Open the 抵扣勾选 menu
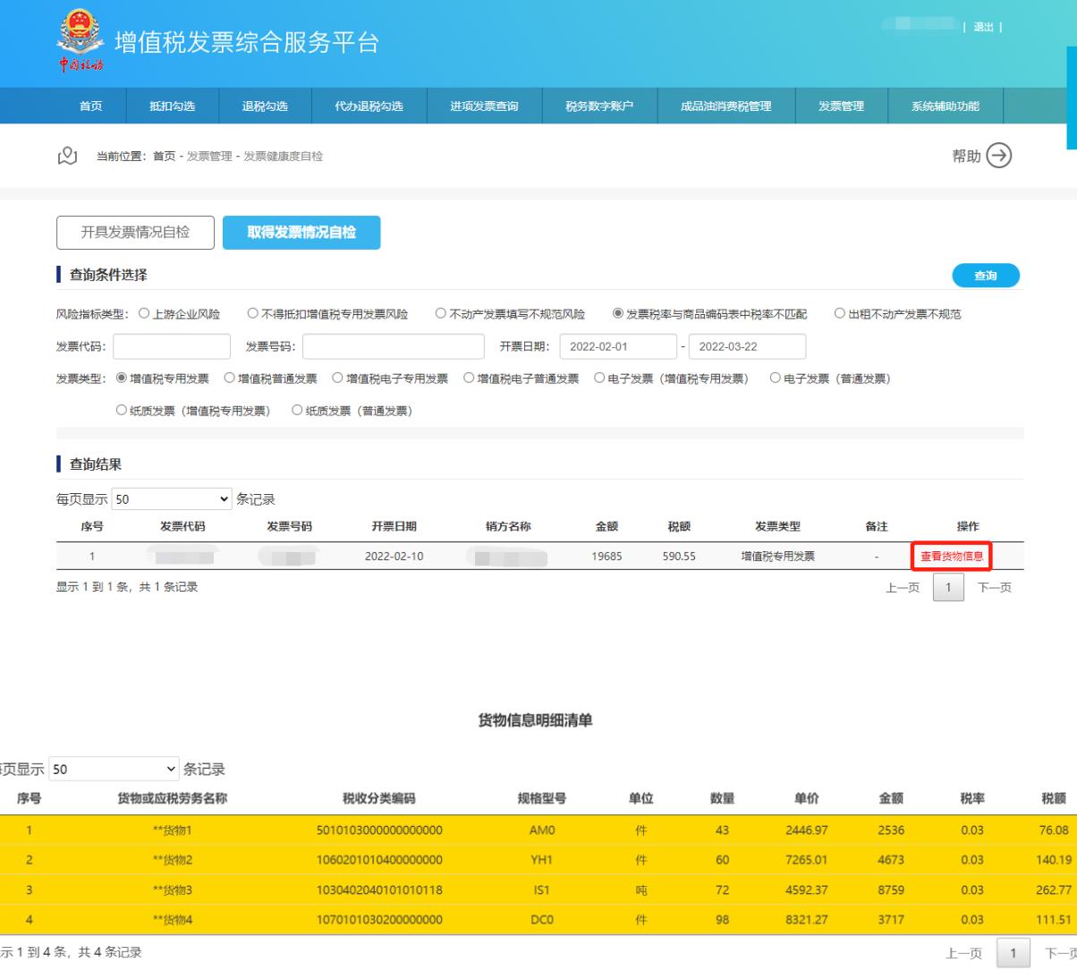Viewport: 1077px width, 971px height. click(172, 106)
